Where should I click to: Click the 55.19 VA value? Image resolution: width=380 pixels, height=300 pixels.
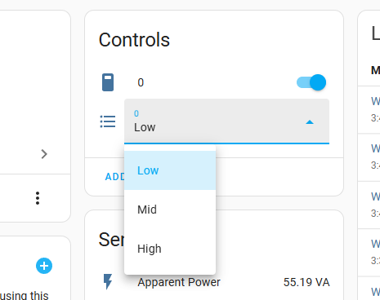pos(306,282)
